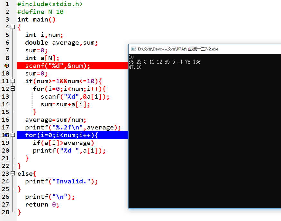
Task: Click the red highlighted 'scanf("%d",&num);' line
Action: pyautogui.click(x=73, y=66)
